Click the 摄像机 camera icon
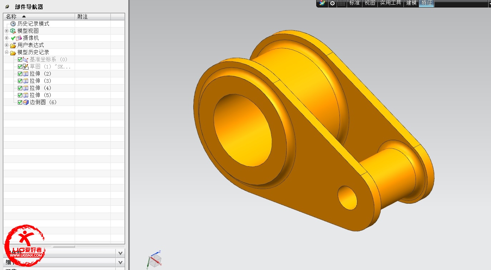The image size is (491, 270). (19, 38)
